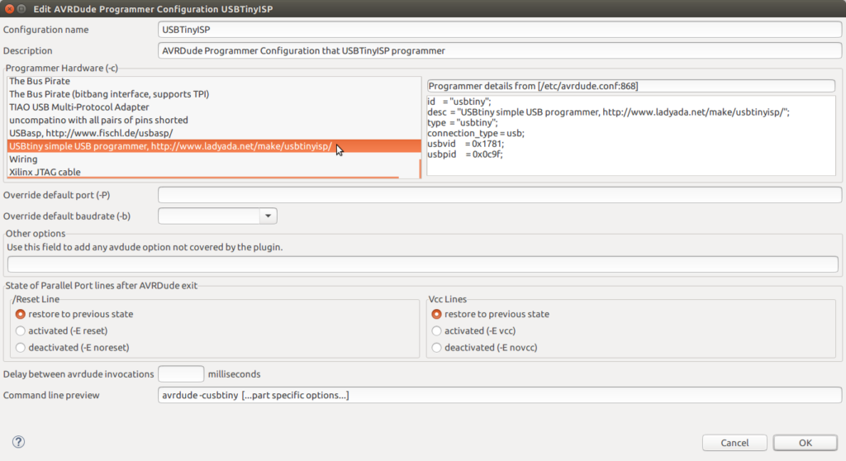The width and height of the screenshot is (846, 461).
Task: Select deactivated (-E noreset) option
Action: click(21, 348)
